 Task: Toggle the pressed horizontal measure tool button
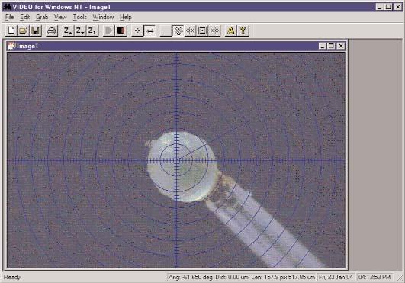(x=149, y=31)
